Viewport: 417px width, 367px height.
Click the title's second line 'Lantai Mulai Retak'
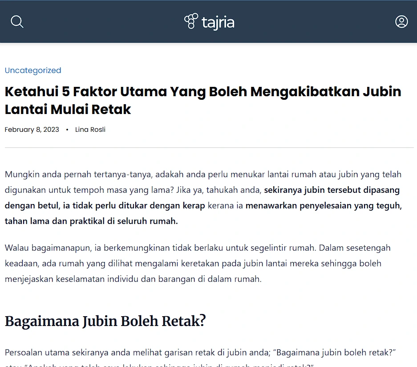(68, 109)
